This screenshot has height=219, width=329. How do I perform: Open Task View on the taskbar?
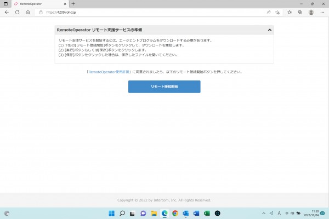click(132, 214)
